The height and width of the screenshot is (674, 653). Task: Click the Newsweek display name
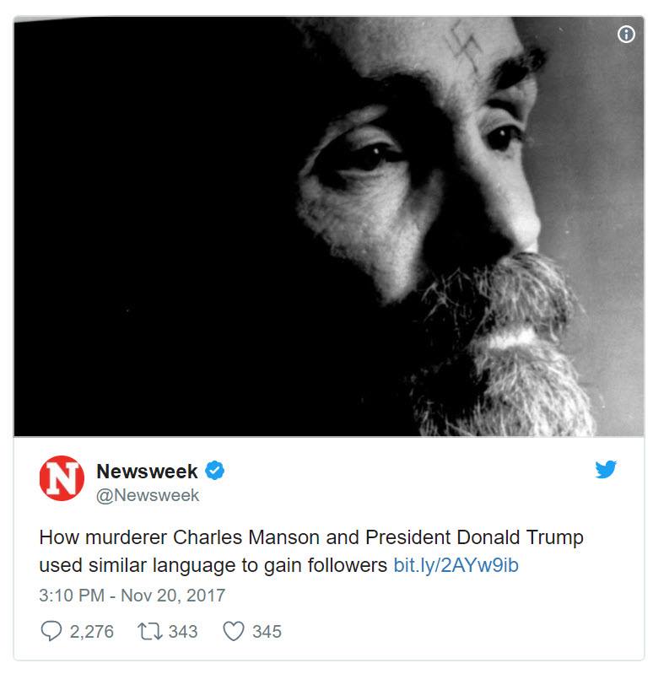[x=147, y=471]
